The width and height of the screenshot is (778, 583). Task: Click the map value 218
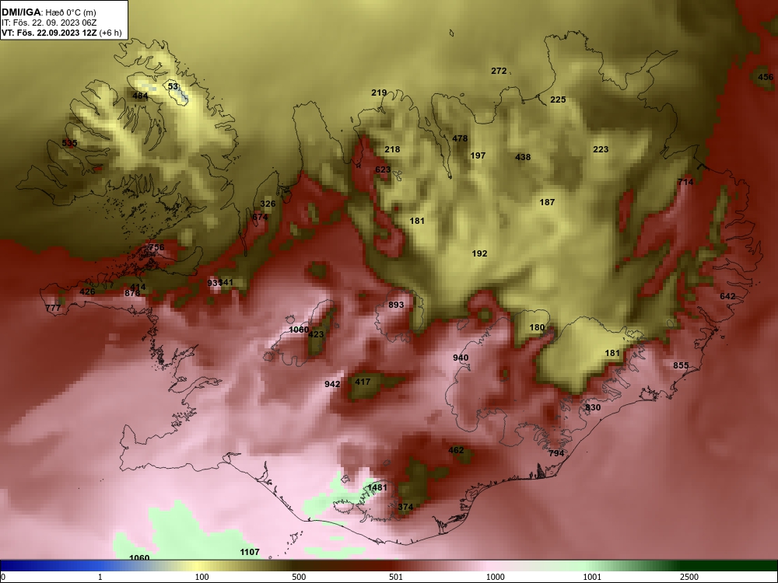point(392,149)
